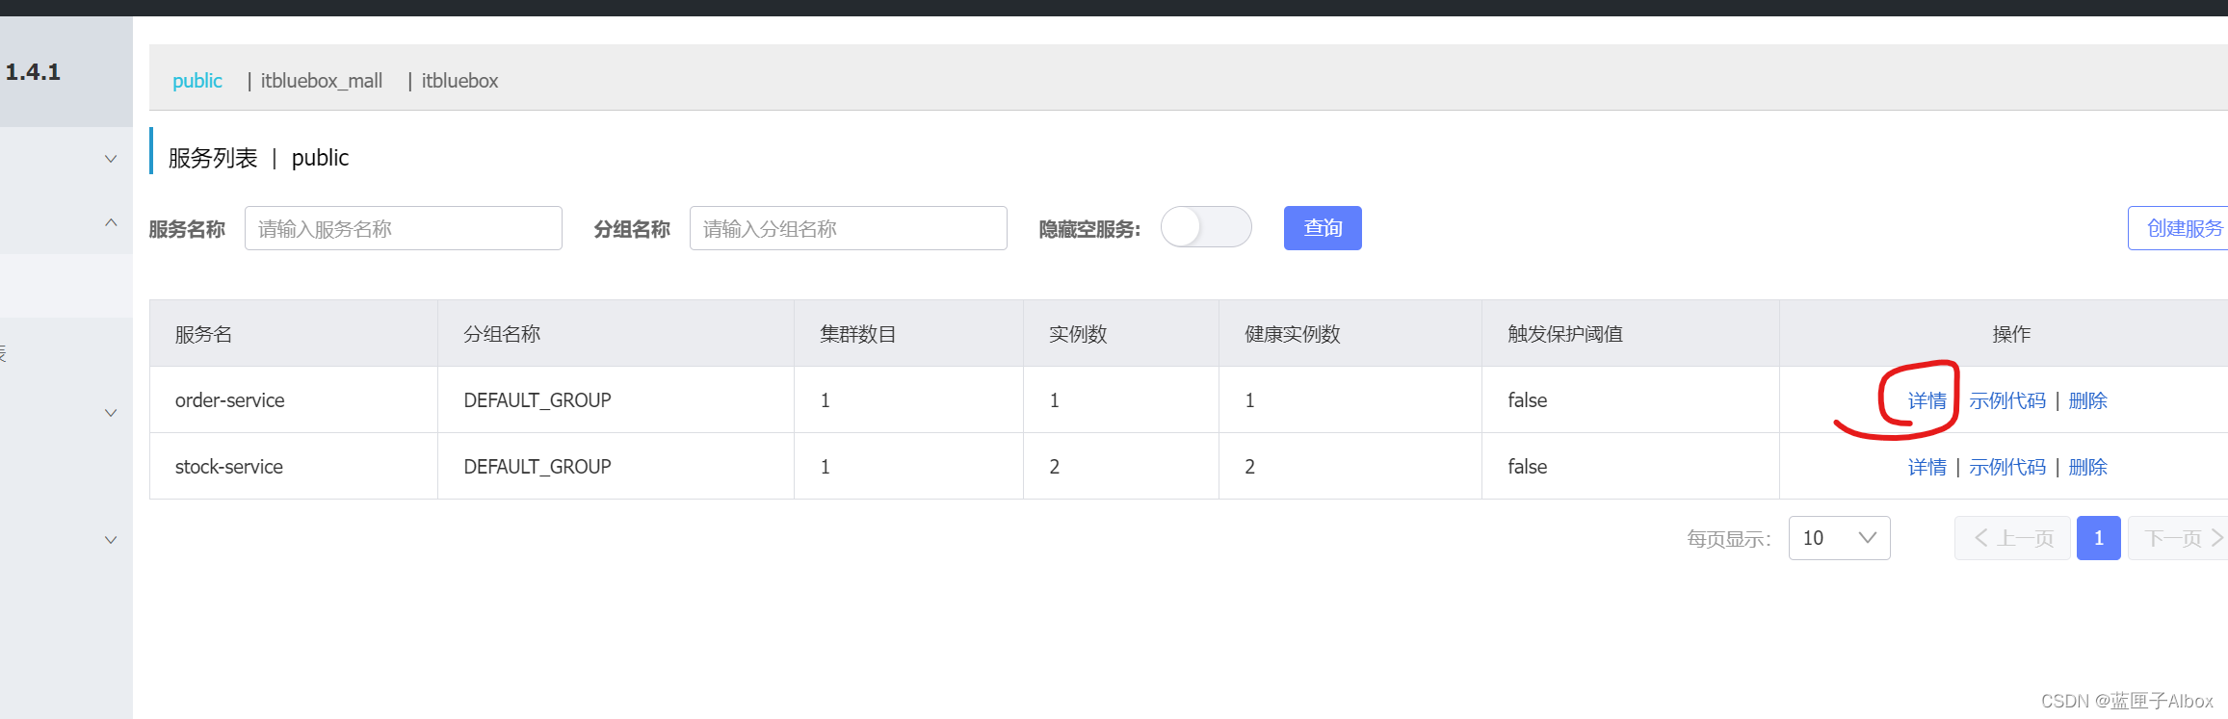Click 删除 for stock-service

pos(2088,467)
